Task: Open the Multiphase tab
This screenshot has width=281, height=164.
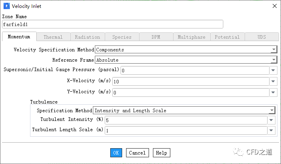Action: tap(191, 37)
